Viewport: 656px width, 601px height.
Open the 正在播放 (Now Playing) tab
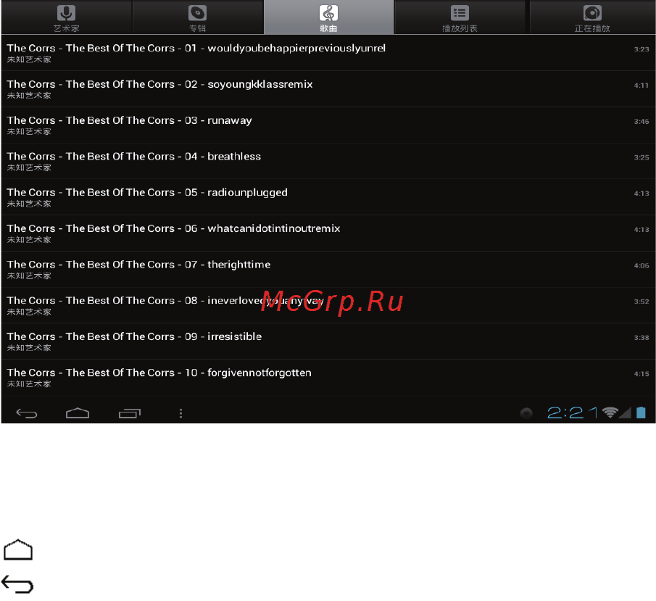[x=592, y=17]
